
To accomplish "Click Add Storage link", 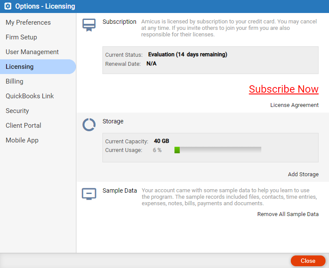I will pos(303,174).
